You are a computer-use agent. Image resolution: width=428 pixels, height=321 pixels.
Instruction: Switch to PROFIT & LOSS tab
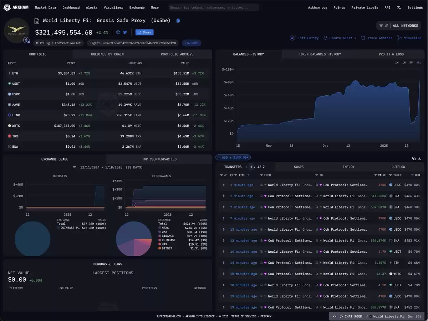[391, 54]
